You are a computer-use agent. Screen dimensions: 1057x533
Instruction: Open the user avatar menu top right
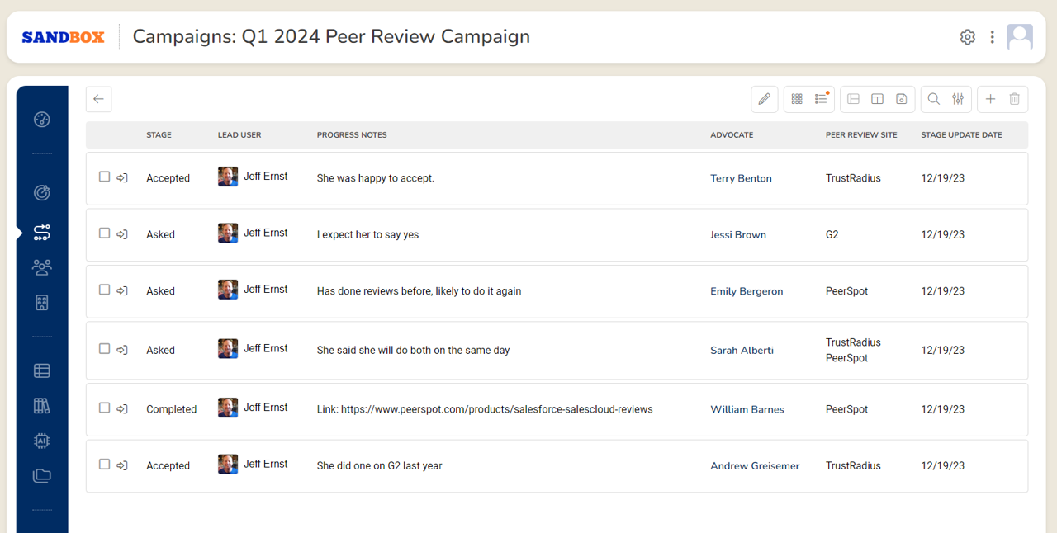(x=1020, y=37)
